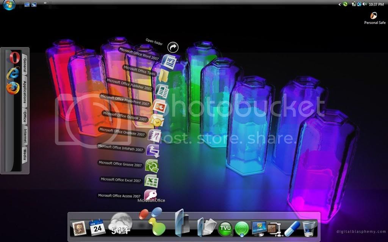Image resolution: width=388 pixels, height=242 pixels.
Task: Expand Quick Launch double-chevron overflow
Action: click(x=45, y=3)
